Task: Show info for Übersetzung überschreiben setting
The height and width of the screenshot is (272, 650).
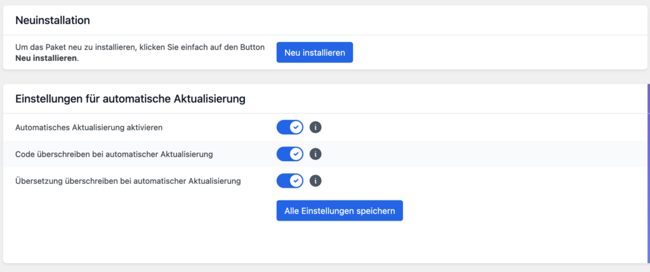Action: [x=315, y=181]
